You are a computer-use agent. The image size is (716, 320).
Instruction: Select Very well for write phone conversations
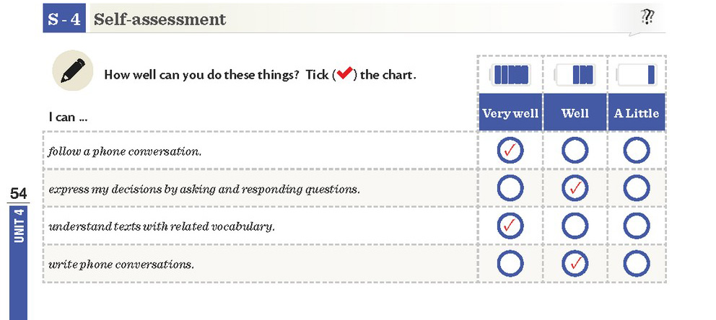(510, 264)
